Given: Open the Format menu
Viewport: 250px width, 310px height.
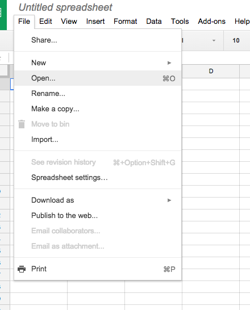Looking at the screenshot, I should pos(125,22).
